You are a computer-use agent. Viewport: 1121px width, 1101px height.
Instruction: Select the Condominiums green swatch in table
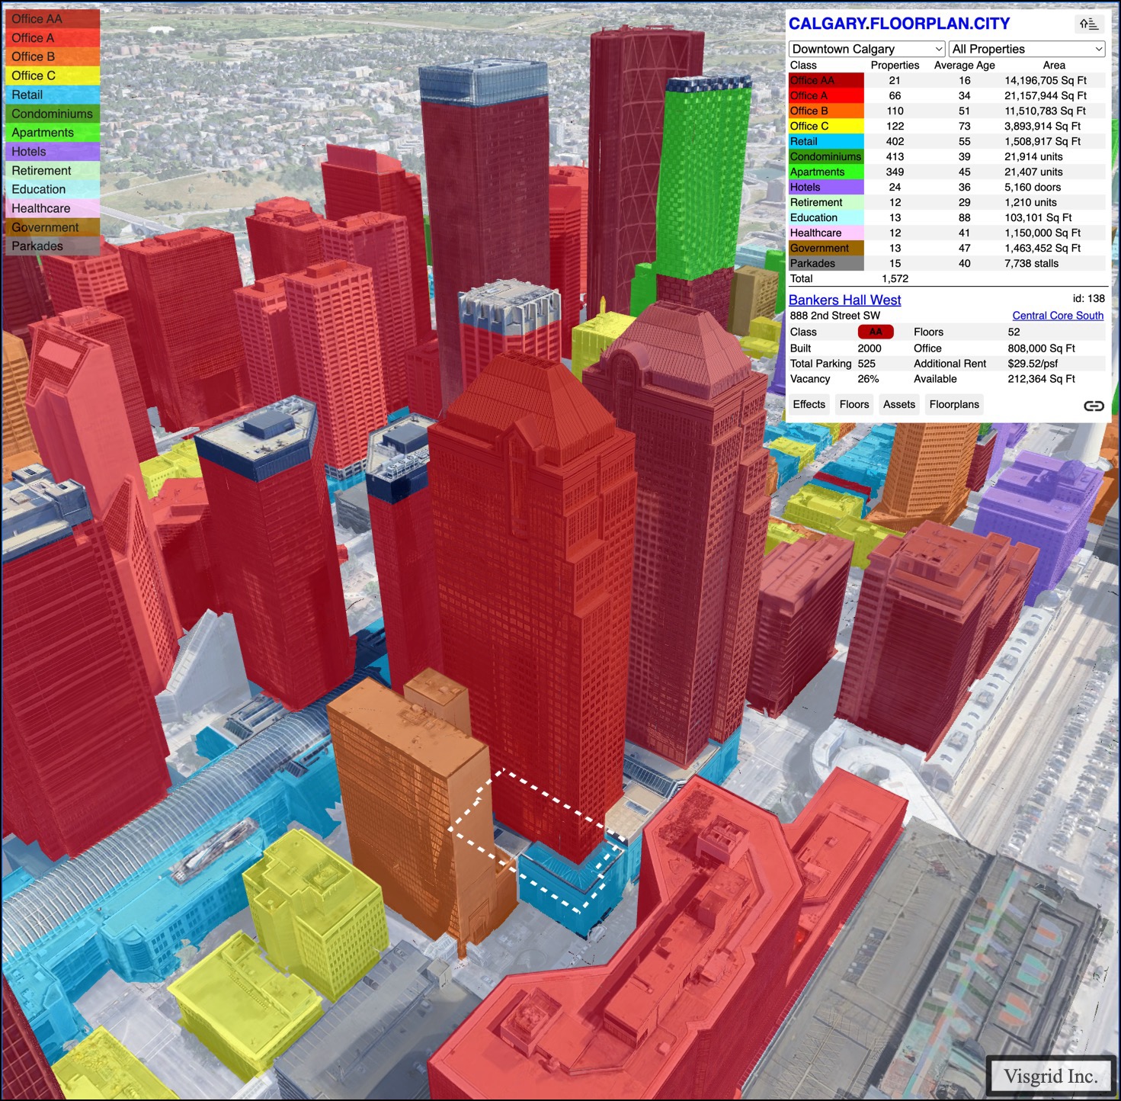[825, 157]
